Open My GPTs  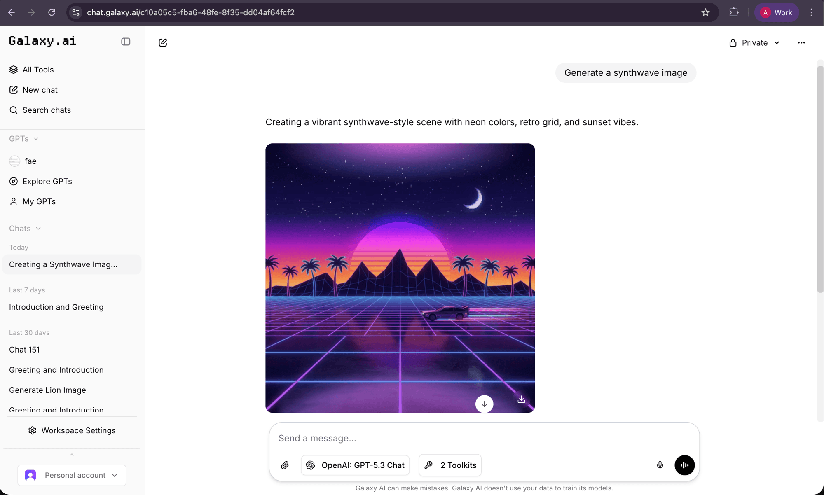39,201
